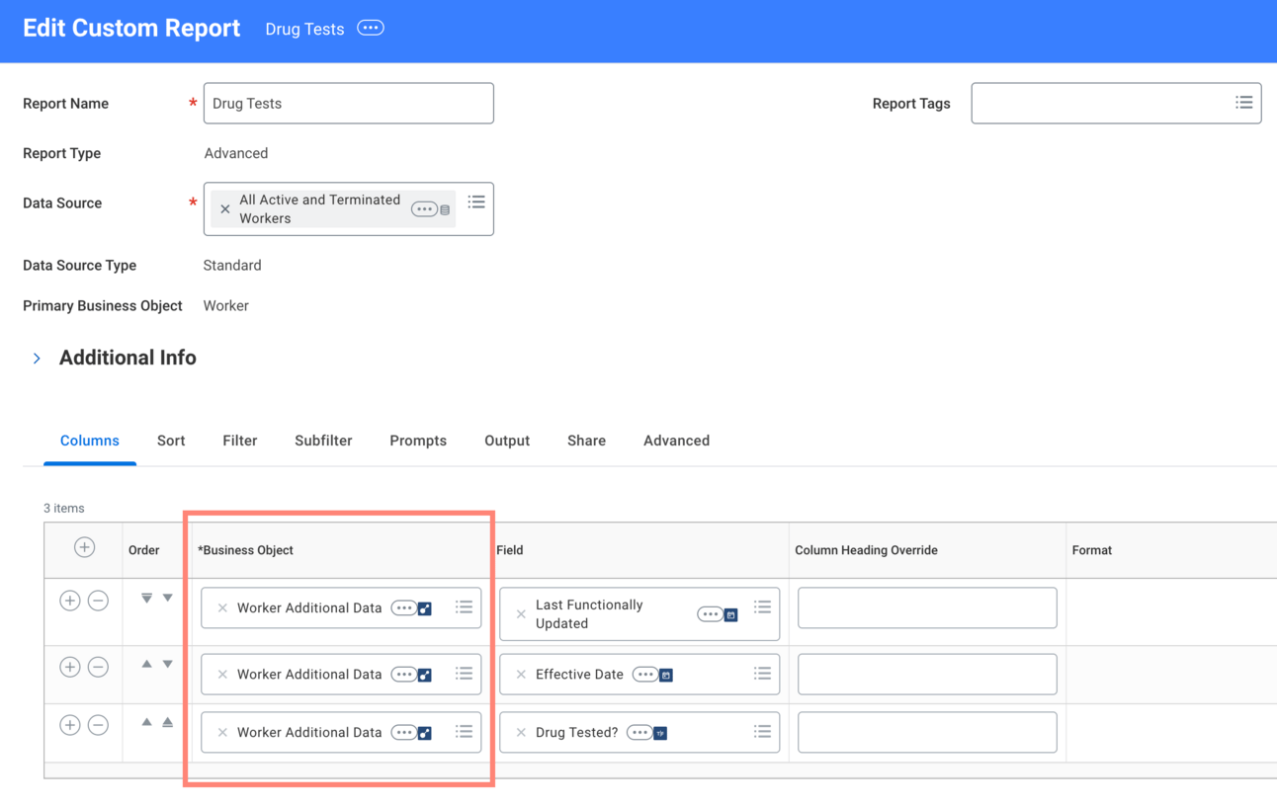Insert row after the Drug Tested row

point(69,725)
